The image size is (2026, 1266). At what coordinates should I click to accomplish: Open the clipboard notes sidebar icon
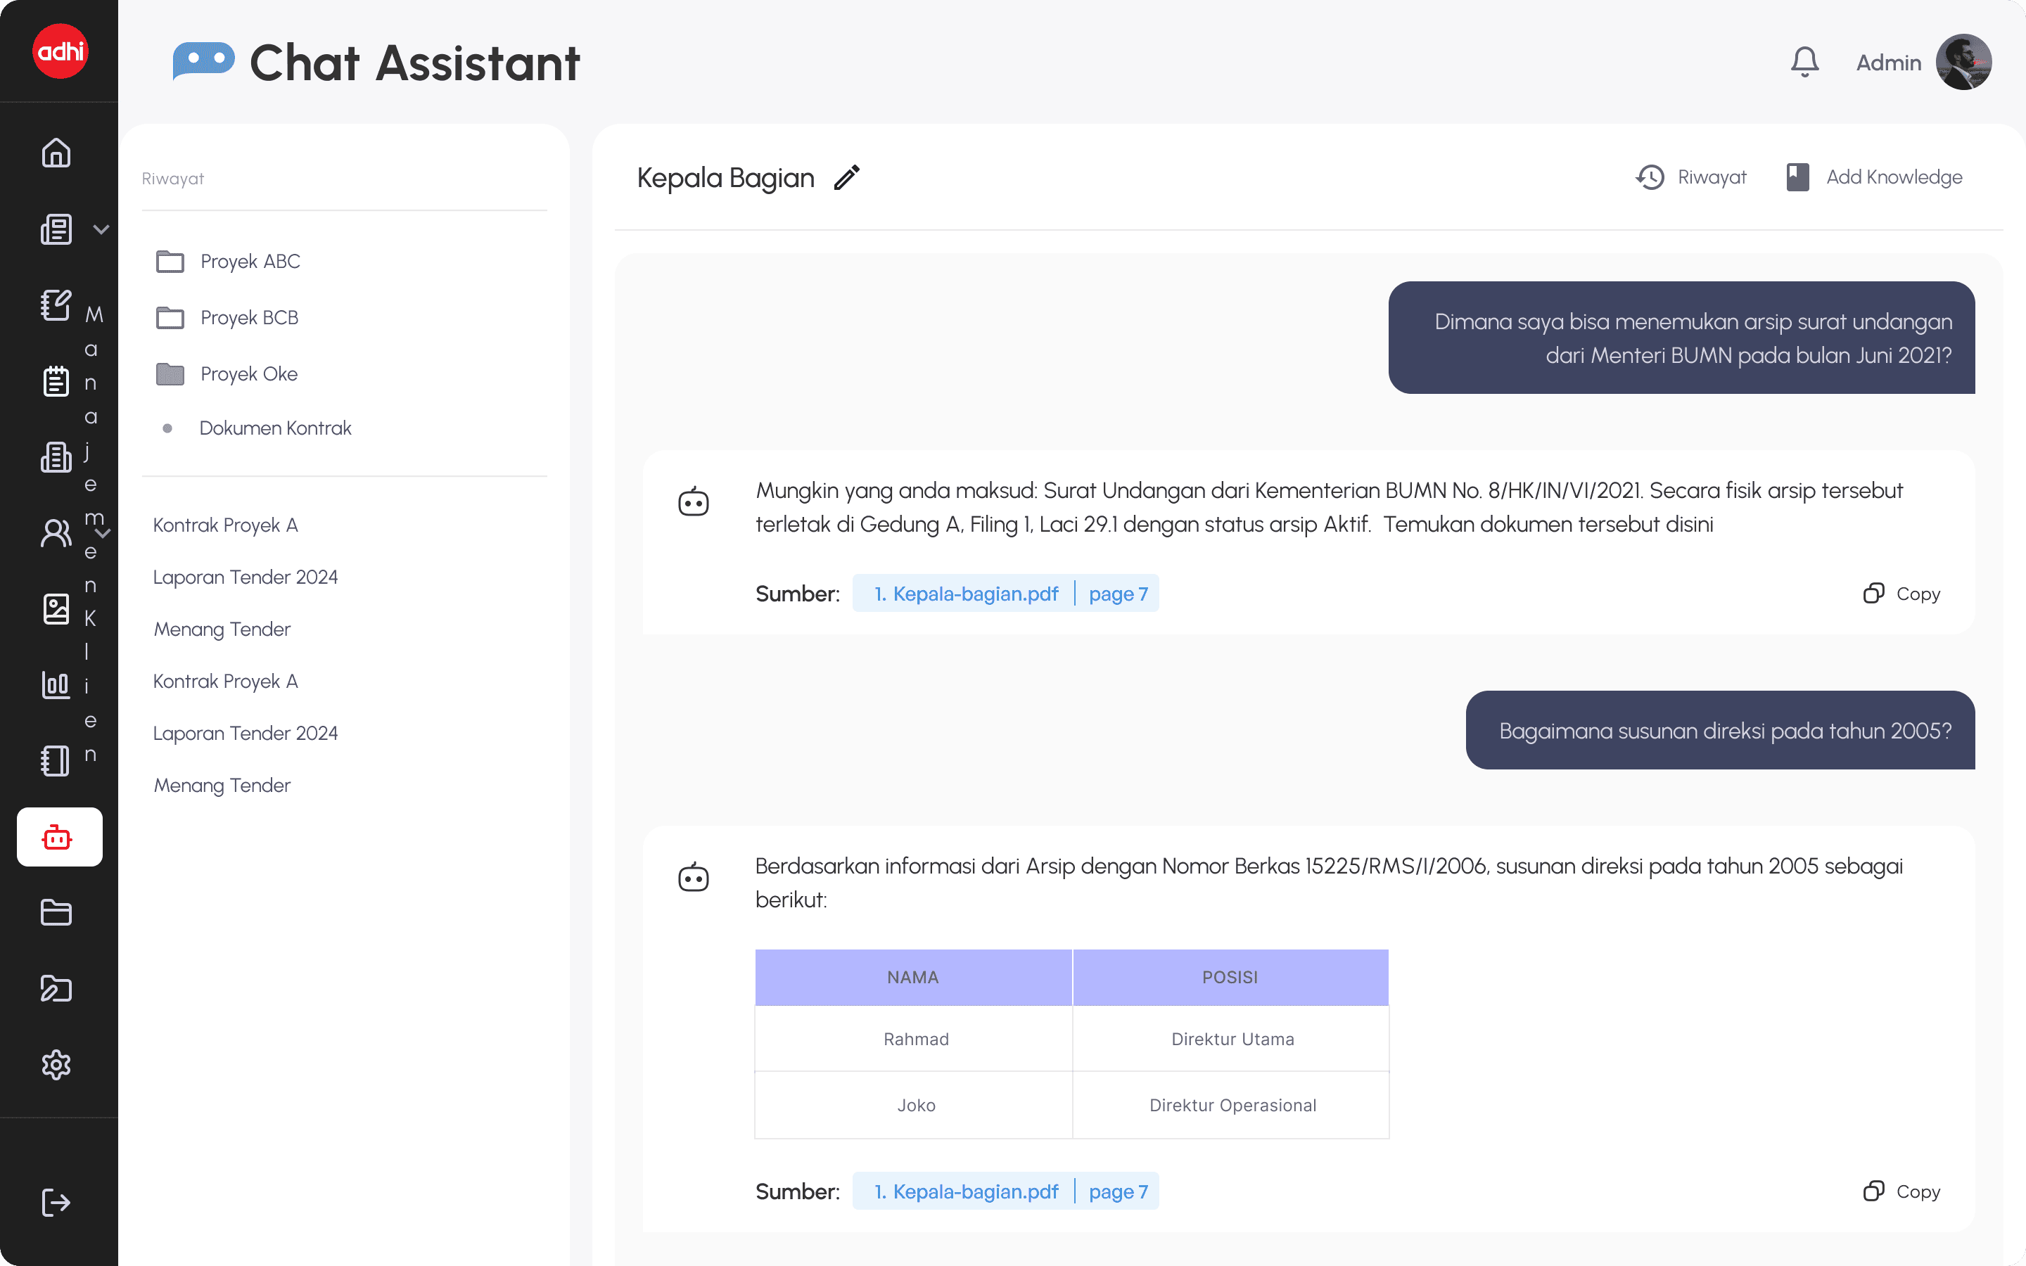click(x=56, y=381)
